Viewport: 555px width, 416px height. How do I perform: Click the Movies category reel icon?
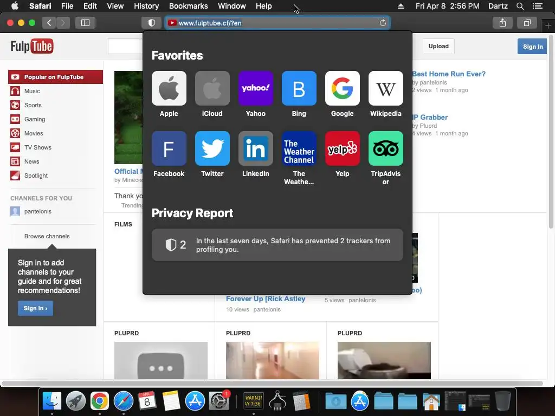pos(15,133)
